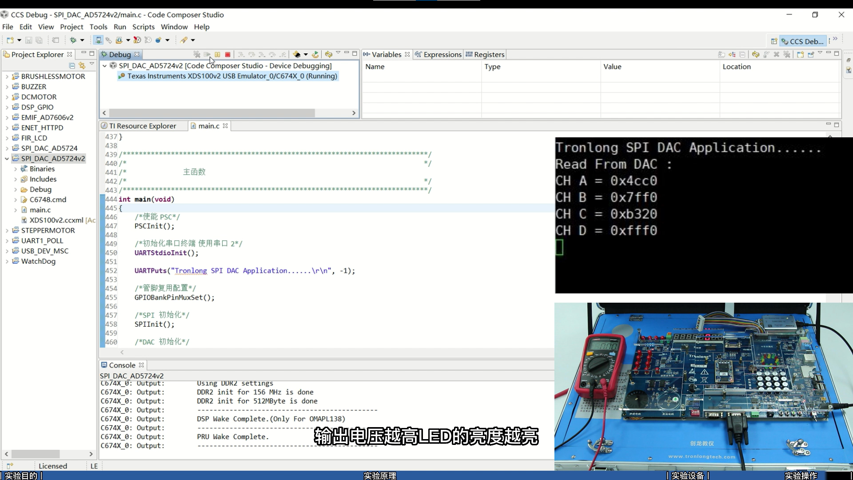Click the green bug Debug toolbar icon
The width and height of the screenshot is (853, 480).
73,40
